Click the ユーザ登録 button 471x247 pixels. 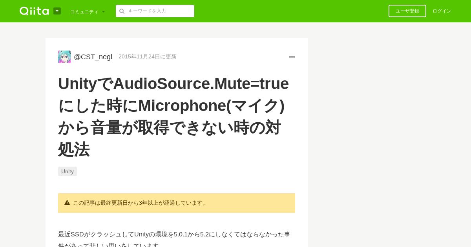pyautogui.click(x=407, y=11)
